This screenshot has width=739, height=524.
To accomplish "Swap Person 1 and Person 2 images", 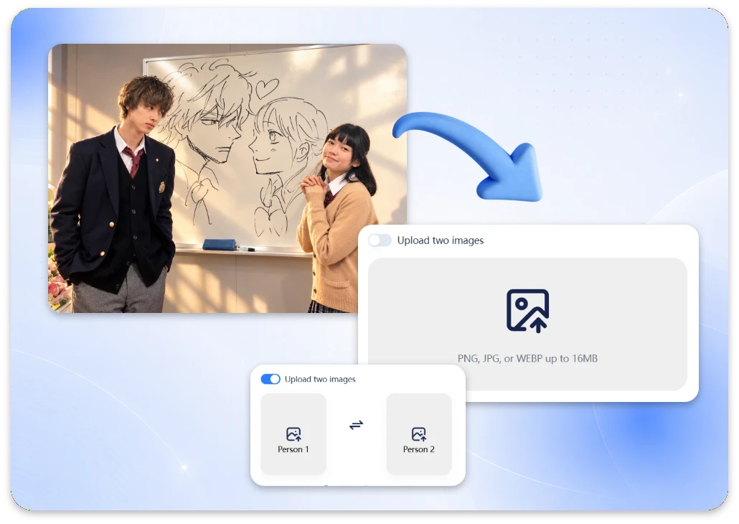I will click(x=357, y=425).
